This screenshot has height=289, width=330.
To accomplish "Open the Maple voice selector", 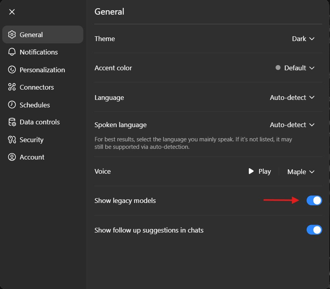I will click(x=301, y=171).
